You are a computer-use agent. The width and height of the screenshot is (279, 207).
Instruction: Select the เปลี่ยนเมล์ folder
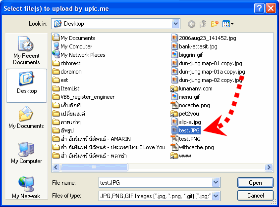69,114
